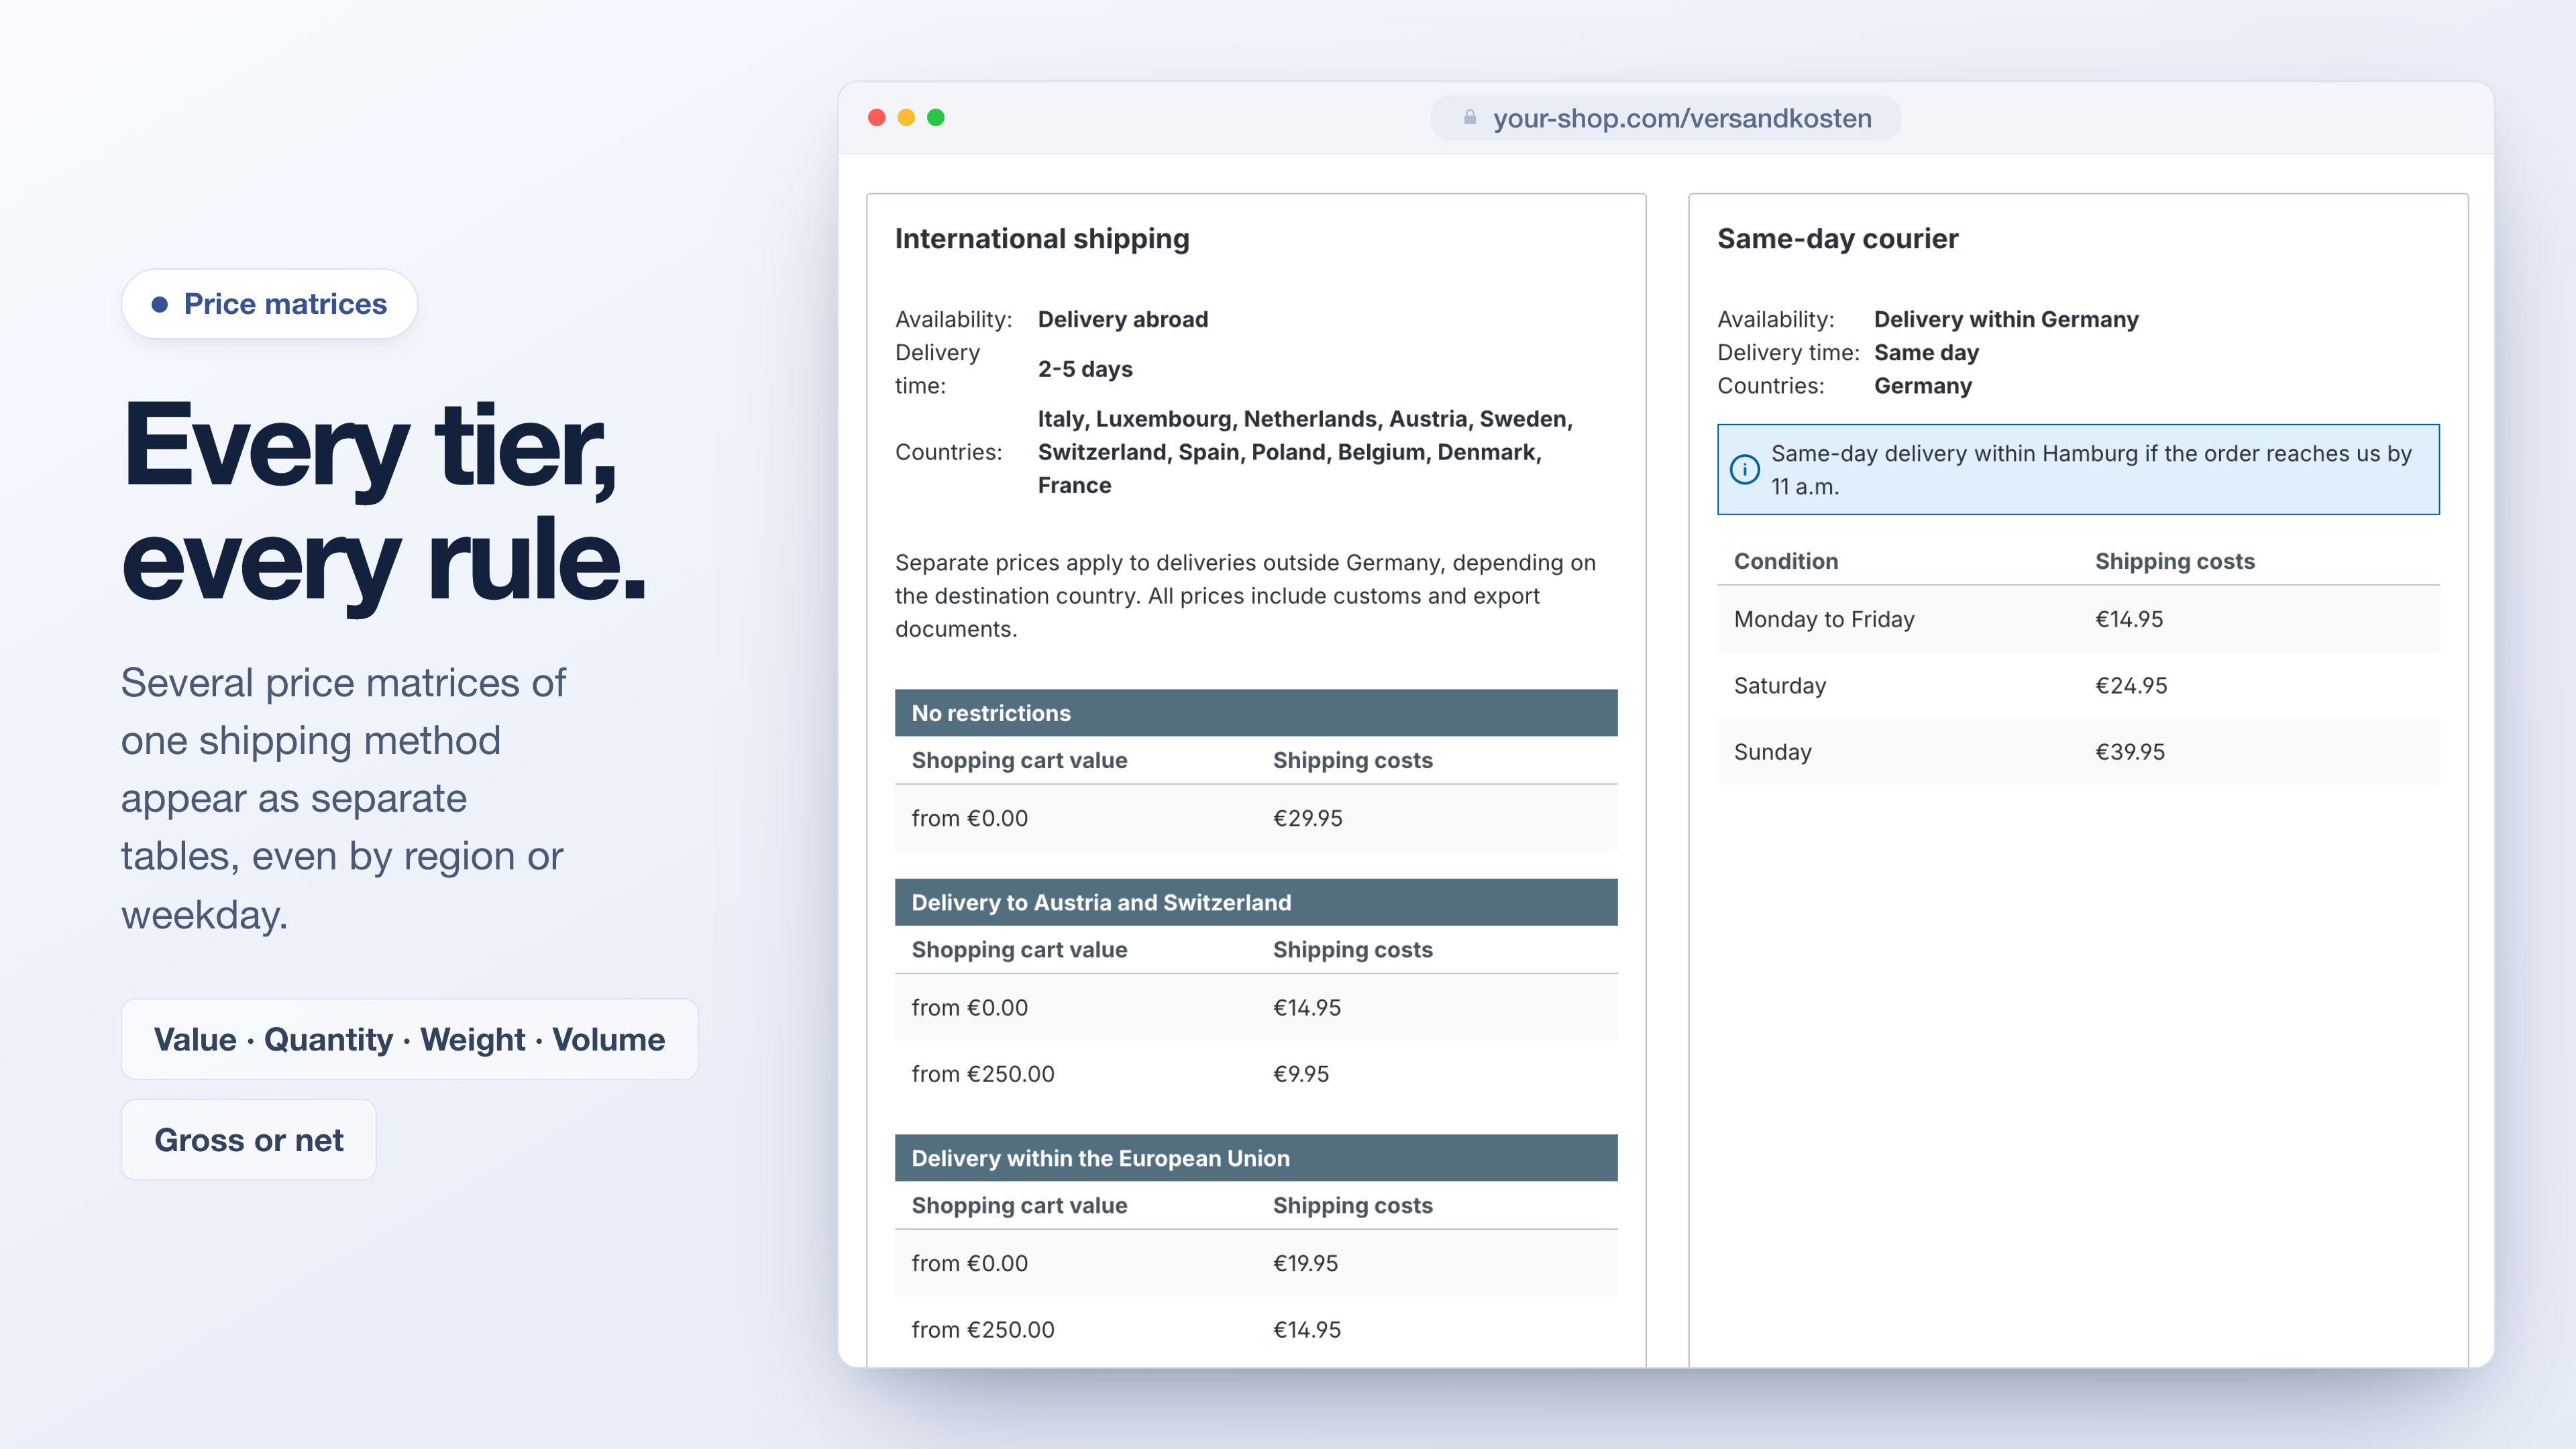Click the info icon in the Hamburg notice

[1745, 469]
